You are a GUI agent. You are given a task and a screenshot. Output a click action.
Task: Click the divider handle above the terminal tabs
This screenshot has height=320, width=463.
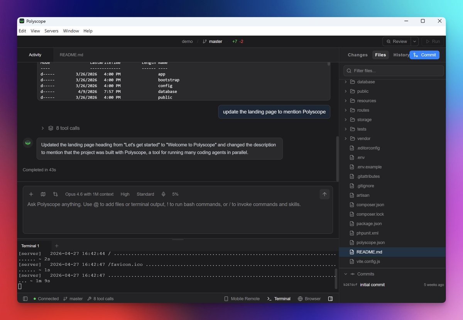tap(178, 239)
